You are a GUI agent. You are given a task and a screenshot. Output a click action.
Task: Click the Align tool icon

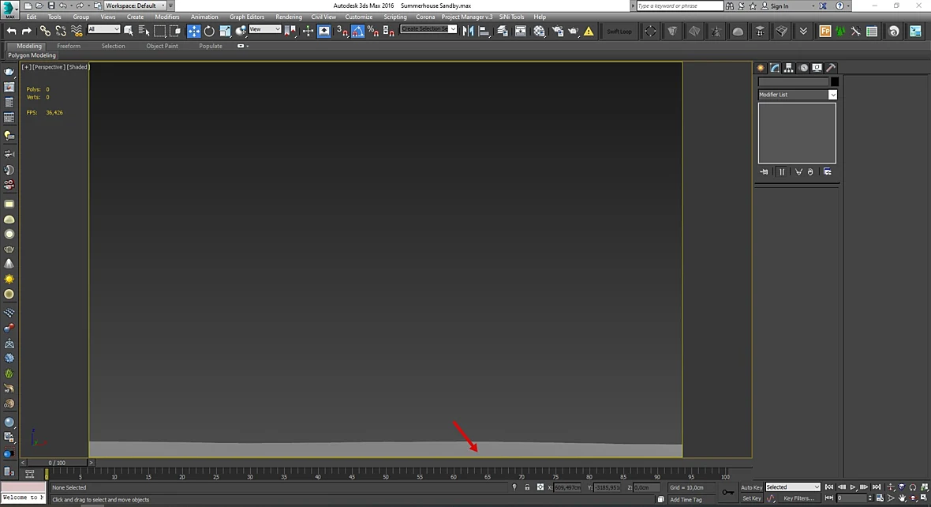[x=484, y=31]
